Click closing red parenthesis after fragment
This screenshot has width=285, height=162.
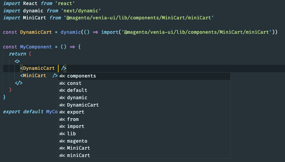(10, 90)
